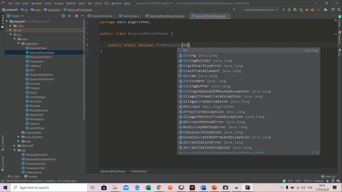Run with Coverage using the shield icon
Image resolution: width=342 pixels, height=192 pixels.
(x=295, y=10)
